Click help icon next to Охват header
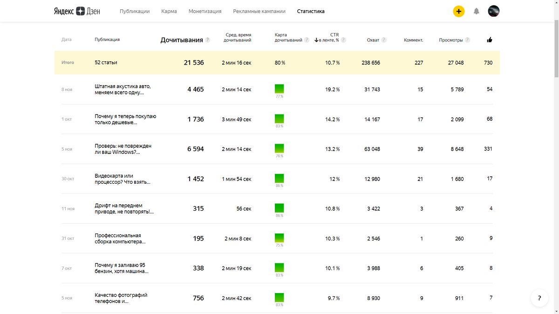 pyautogui.click(x=384, y=40)
